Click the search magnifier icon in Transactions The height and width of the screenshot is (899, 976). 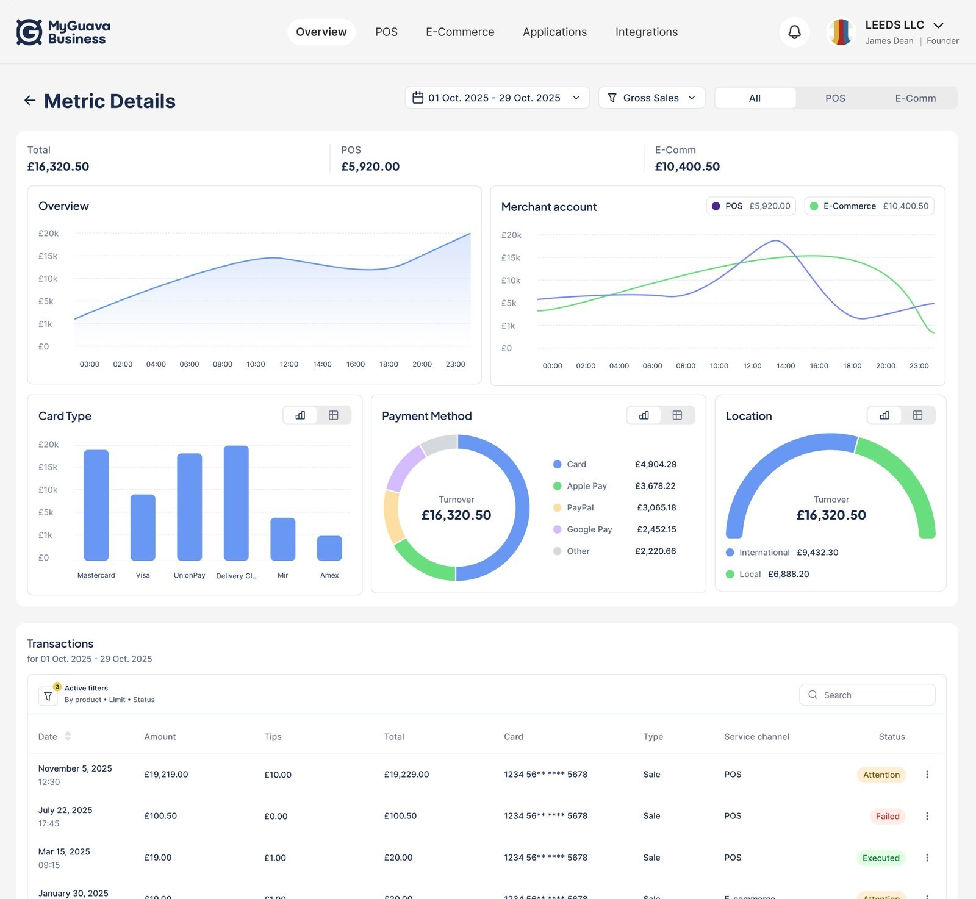point(813,695)
